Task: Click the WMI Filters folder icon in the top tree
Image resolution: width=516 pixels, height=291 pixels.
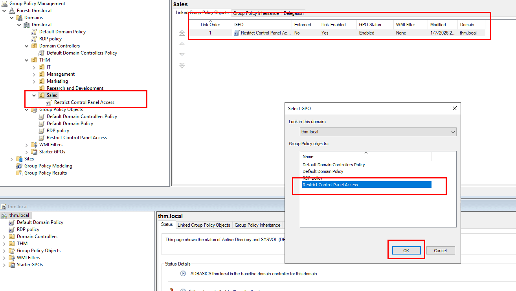Action: tap(34, 145)
